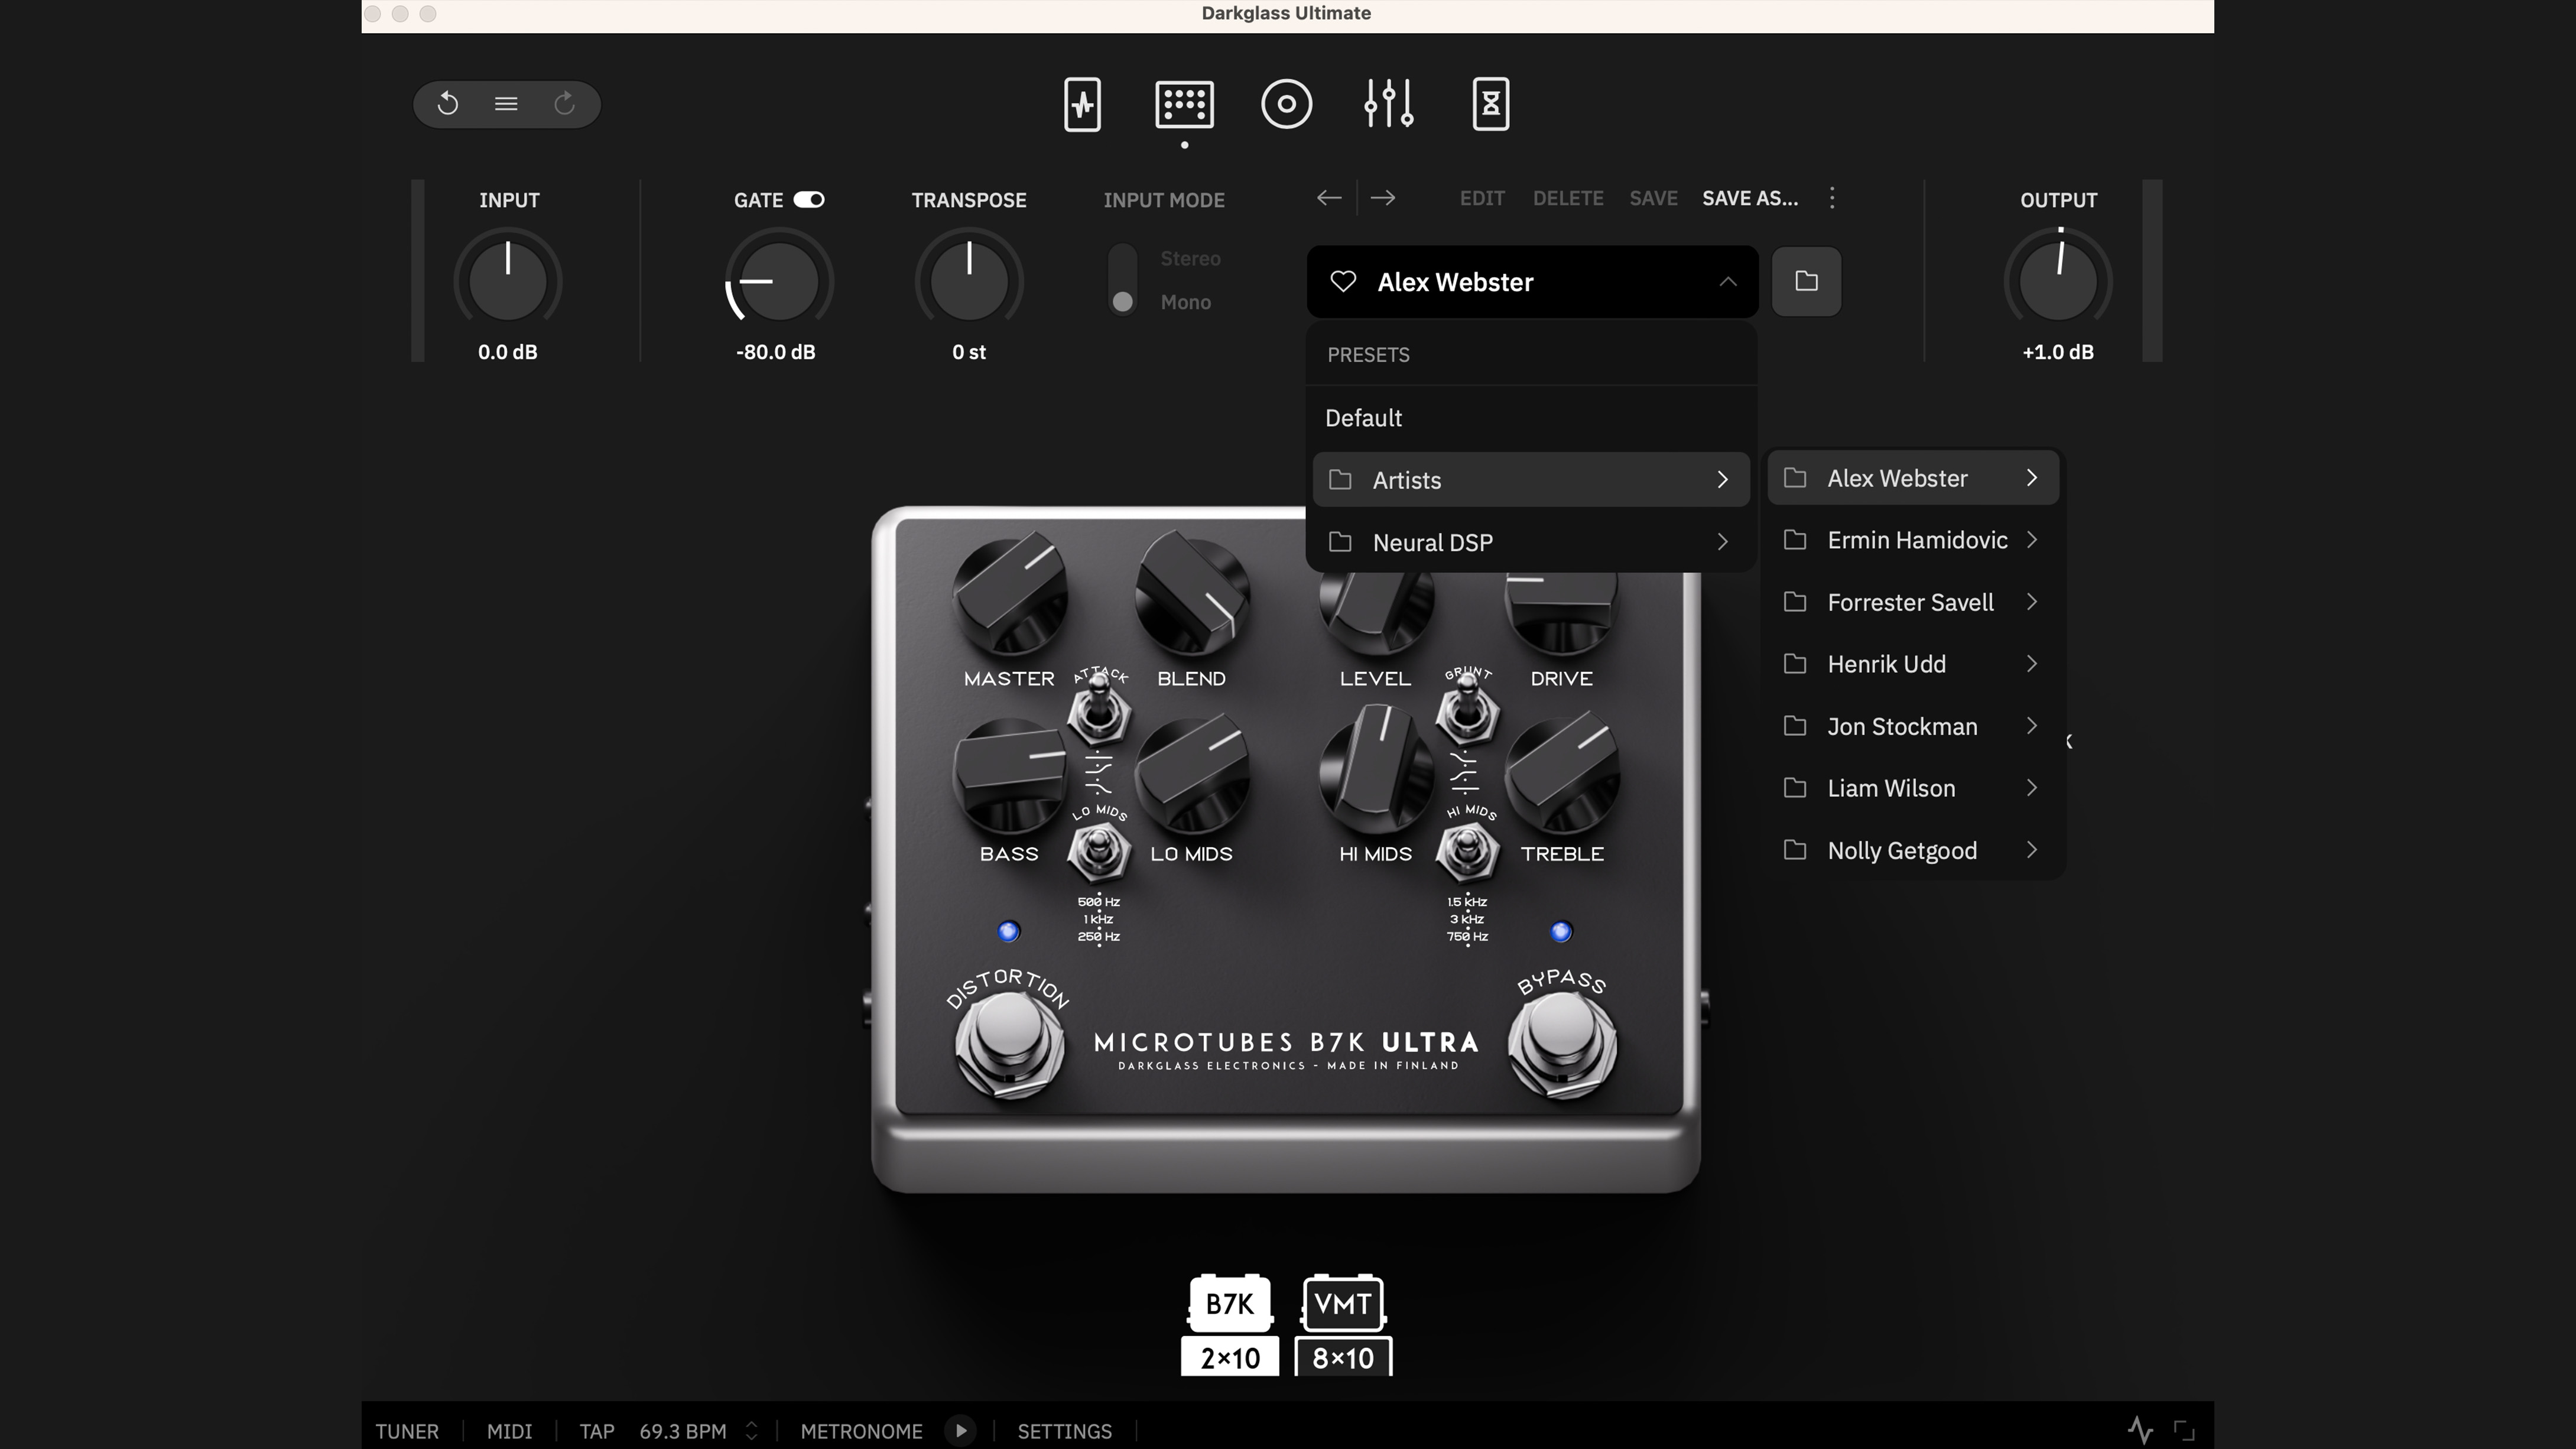Expand the Jon Stockman folder
The image size is (2576, 1449).
1913,726
